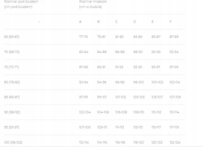The height and width of the screenshot is (147, 203).
Task: Click the 77-79 bust measurement cell
Action: [x=83, y=37]
